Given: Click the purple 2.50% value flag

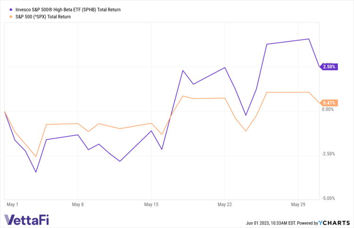Looking at the screenshot, I should tap(329, 67).
